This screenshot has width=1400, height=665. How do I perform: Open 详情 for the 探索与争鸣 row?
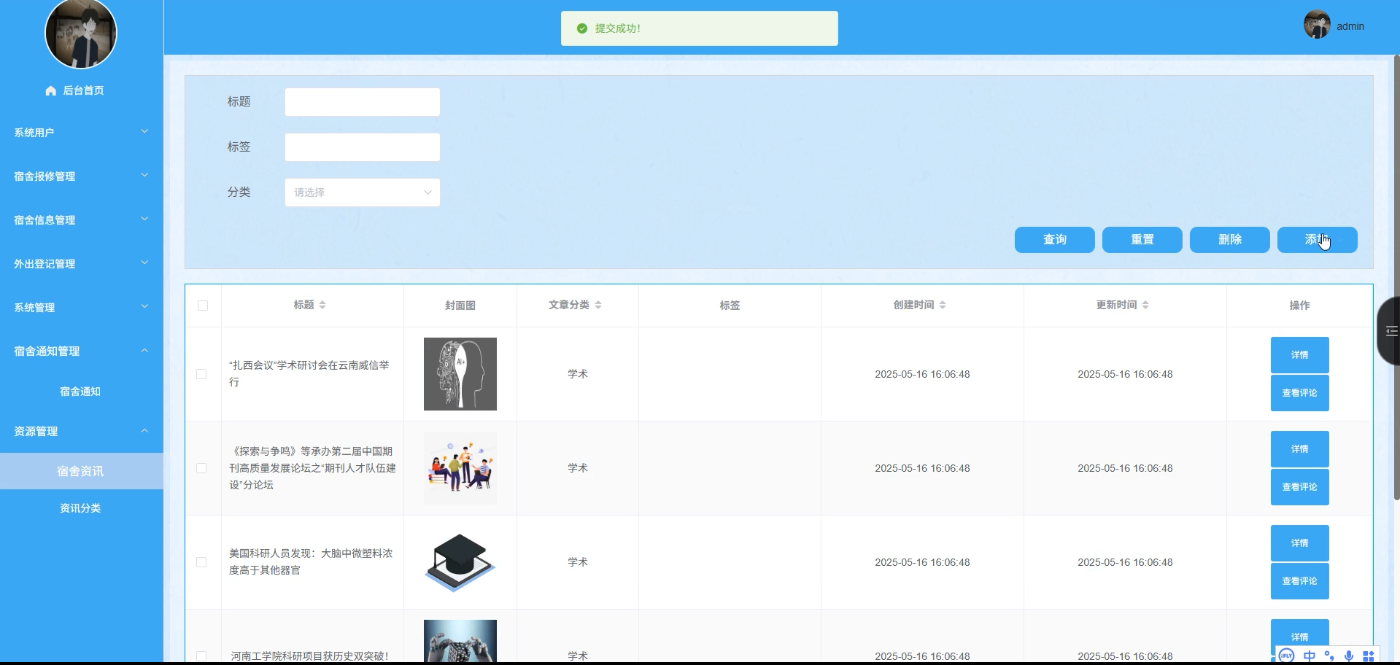click(x=1300, y=449)
